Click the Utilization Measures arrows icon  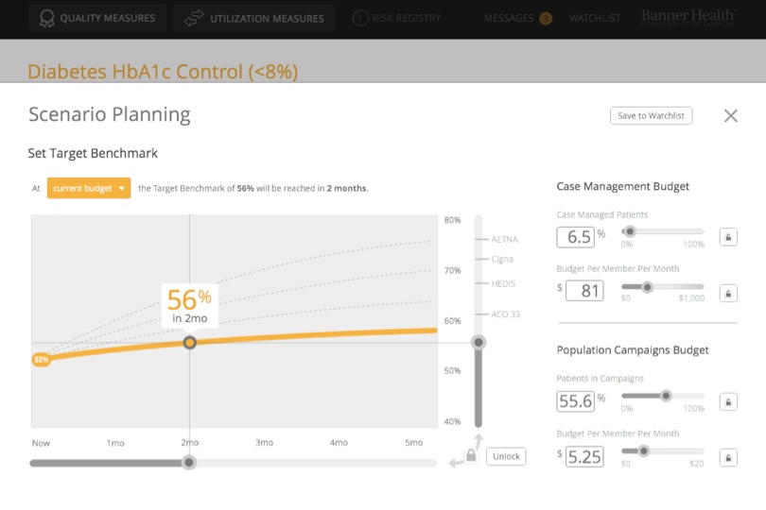point(195,18)
